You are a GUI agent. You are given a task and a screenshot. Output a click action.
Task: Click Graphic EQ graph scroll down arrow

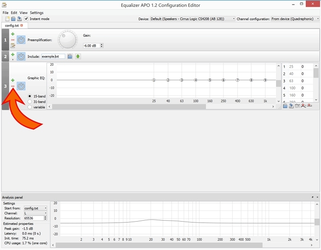[278, 101]
